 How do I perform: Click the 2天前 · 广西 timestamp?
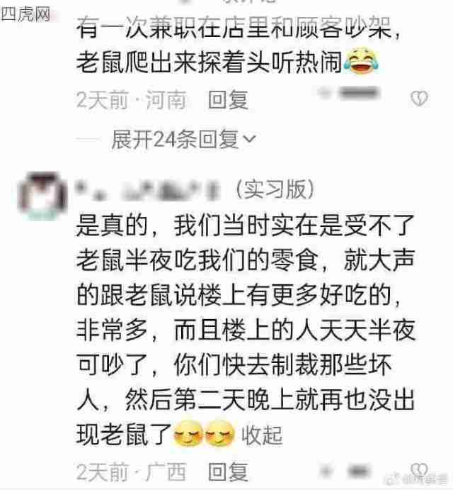132,472
